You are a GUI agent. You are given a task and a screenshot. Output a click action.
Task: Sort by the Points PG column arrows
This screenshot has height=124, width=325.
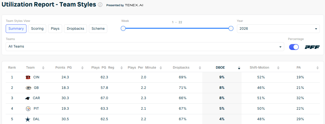click(82, 68)
